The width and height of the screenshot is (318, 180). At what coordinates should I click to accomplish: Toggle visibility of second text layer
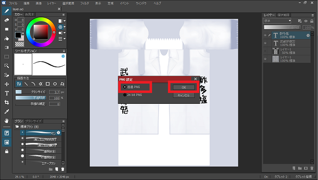tap(265, 43)
